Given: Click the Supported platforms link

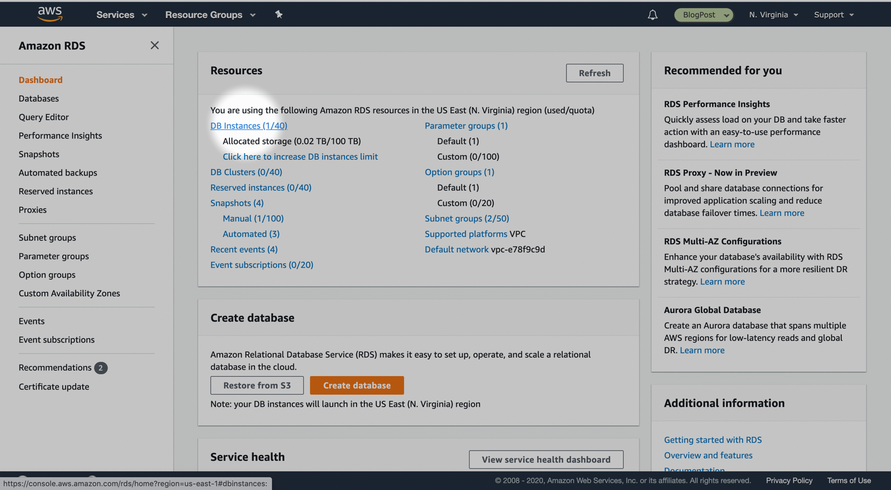Looking at the screenshot, I should [x=466, y=234].
